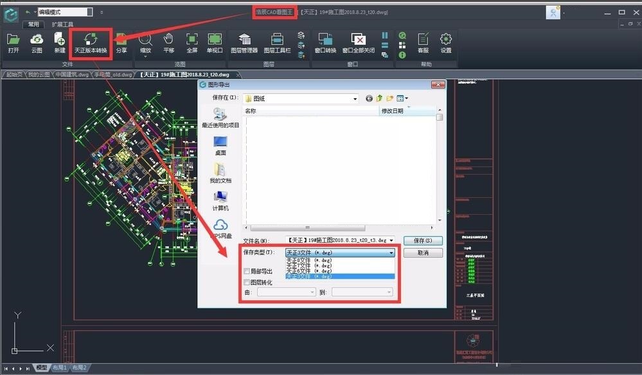Image resolution: width=642 pixels, height=375 pixels.
Task: Open the 布局1 layout tab
Action: click(60, 368)
